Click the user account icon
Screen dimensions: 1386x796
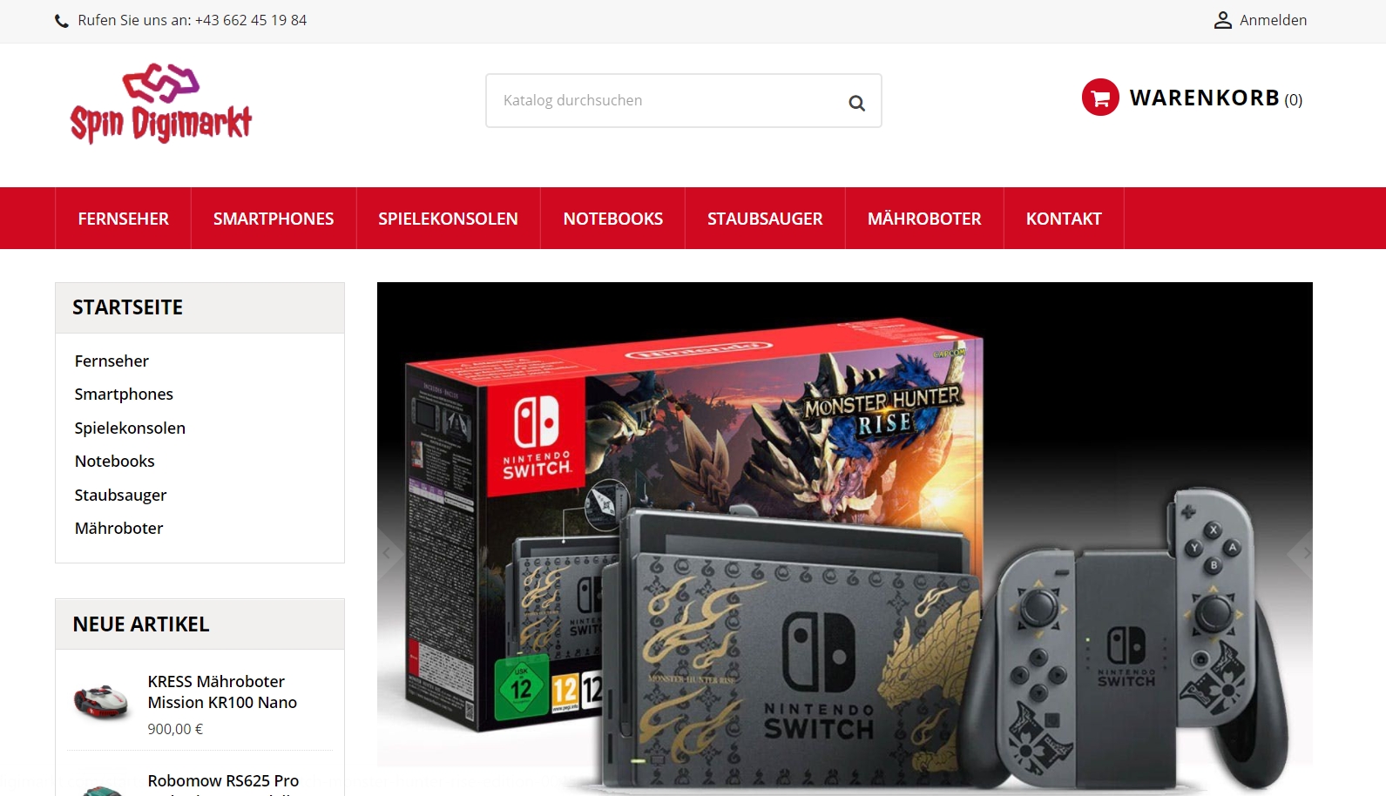[x=1223, y=20]
